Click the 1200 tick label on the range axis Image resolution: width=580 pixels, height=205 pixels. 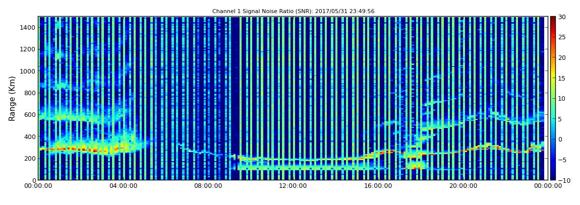(x=28, y=49)
